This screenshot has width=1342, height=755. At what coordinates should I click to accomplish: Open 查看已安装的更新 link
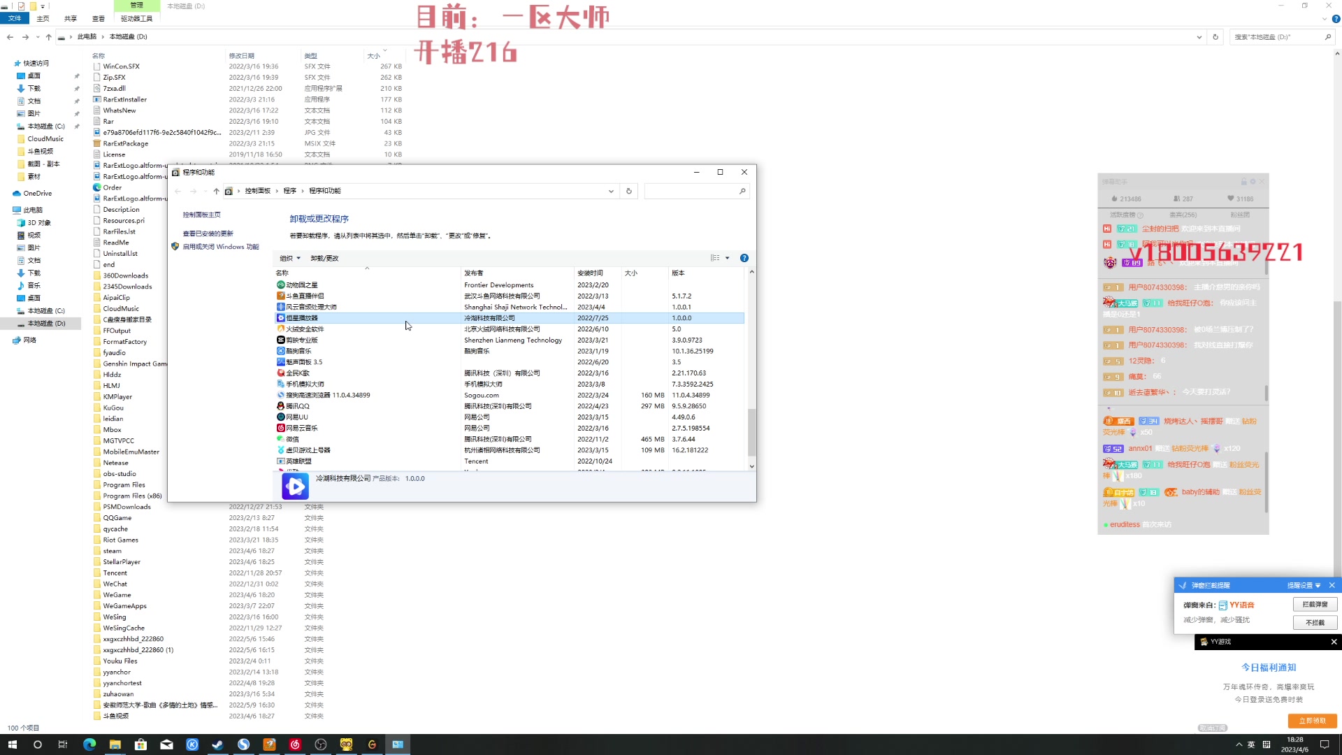(208, 233)
